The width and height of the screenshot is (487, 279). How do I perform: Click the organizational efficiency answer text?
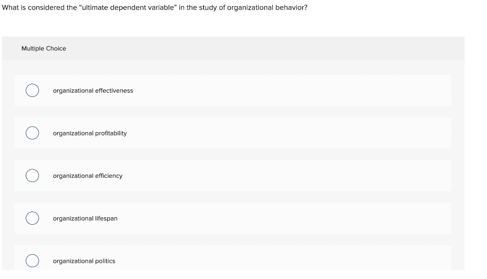click(x=88, y=175)
